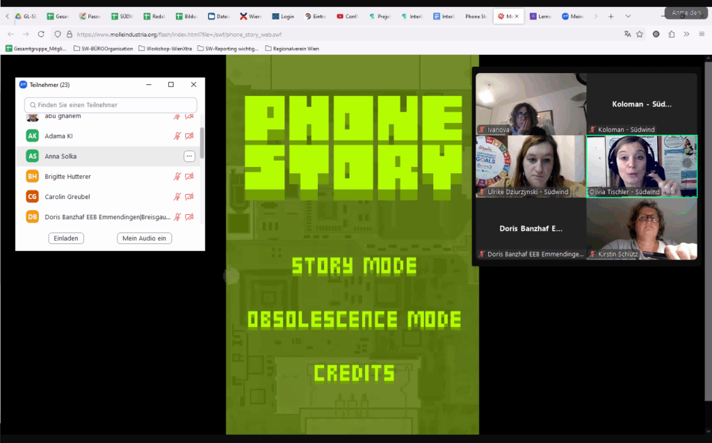Expand the toolbar overflow double-chevron
This screenshot has height=443, width=712.
point(686,34)
